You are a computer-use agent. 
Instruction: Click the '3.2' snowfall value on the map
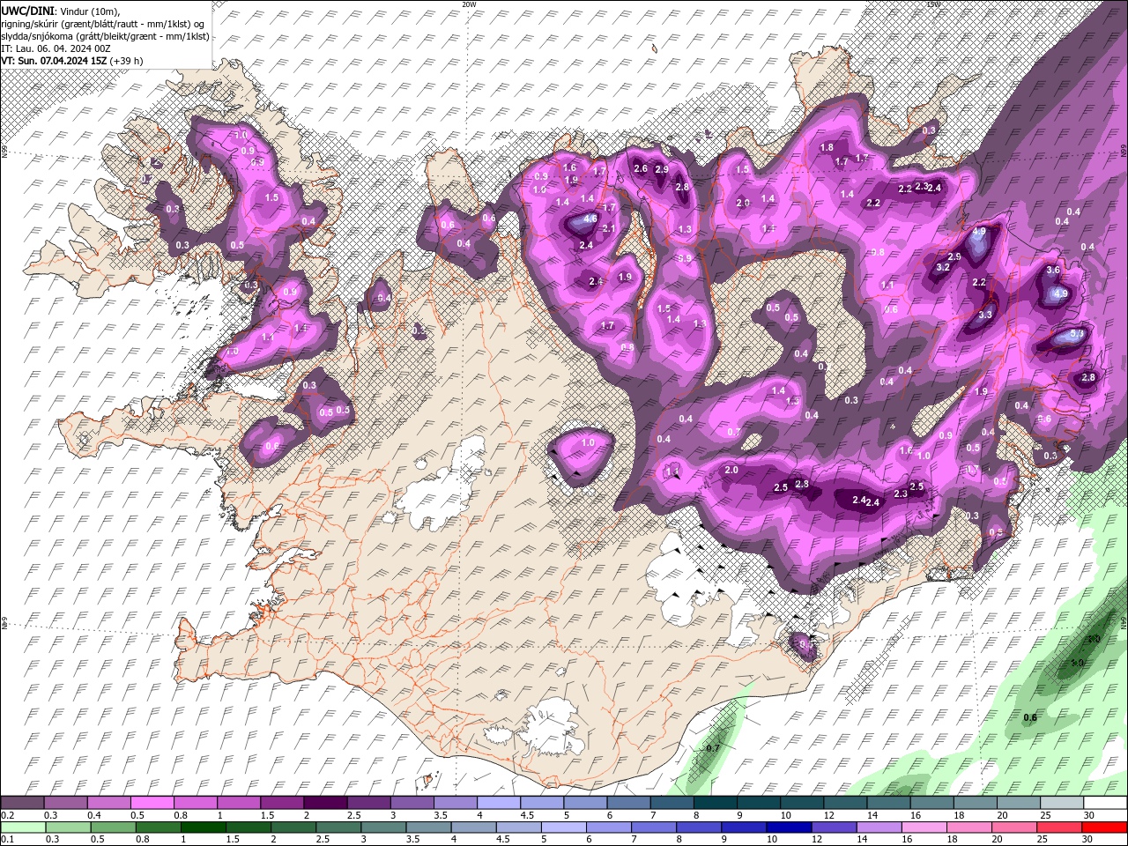click(x=942, y=267)
